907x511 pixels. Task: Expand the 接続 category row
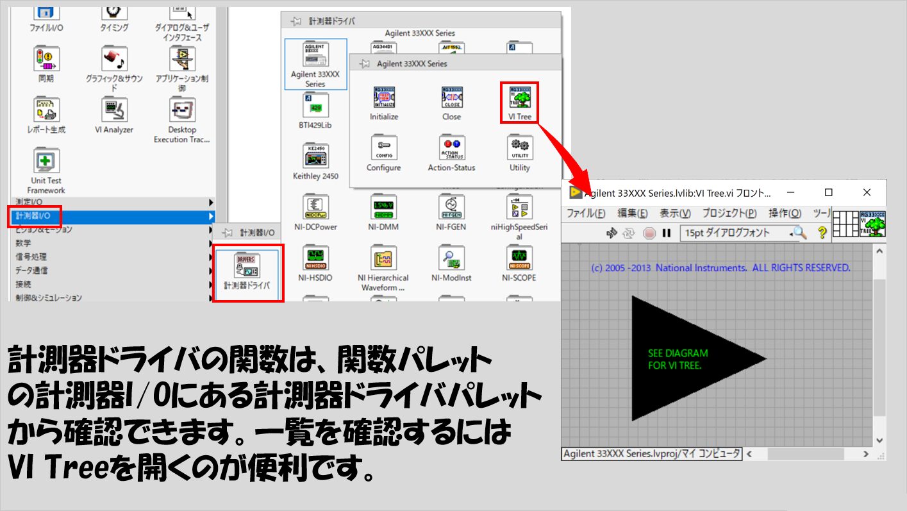[x=113, y=284]
